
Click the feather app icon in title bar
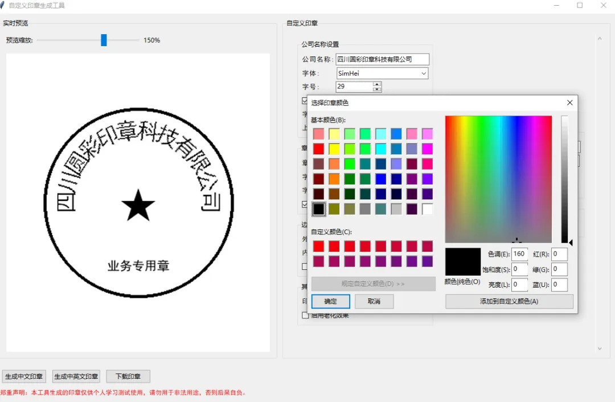click(2, 5)
